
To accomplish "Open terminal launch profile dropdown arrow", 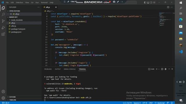I will pyautogui.click(x=159, y=69).
